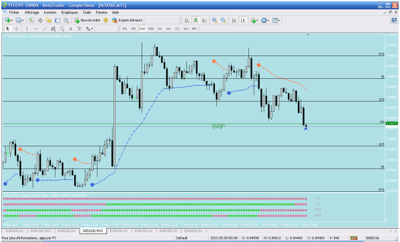Expand the Periods dropdown arrow
The height and width of the screenshot is (242, 400).
[x=268, y=21]
